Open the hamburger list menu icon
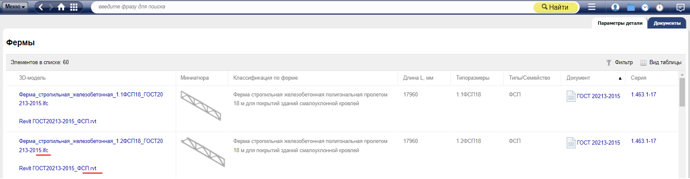Screen dimensions: 690x179 click(x=592, y=7)
